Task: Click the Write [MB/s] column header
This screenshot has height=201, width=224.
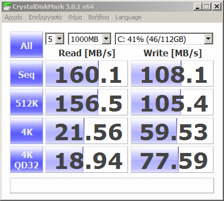Action: 173,53
